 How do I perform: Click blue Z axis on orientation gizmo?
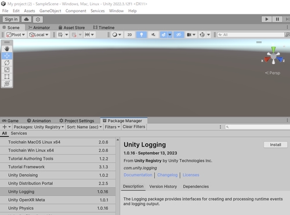point(280,59)
